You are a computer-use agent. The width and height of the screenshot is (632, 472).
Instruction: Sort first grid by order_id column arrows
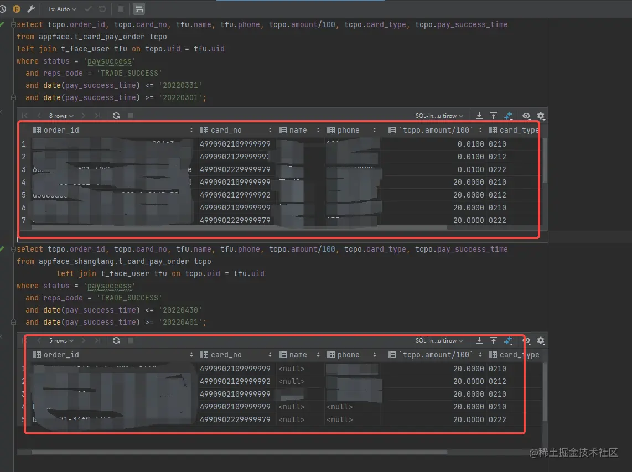(191, 130)
